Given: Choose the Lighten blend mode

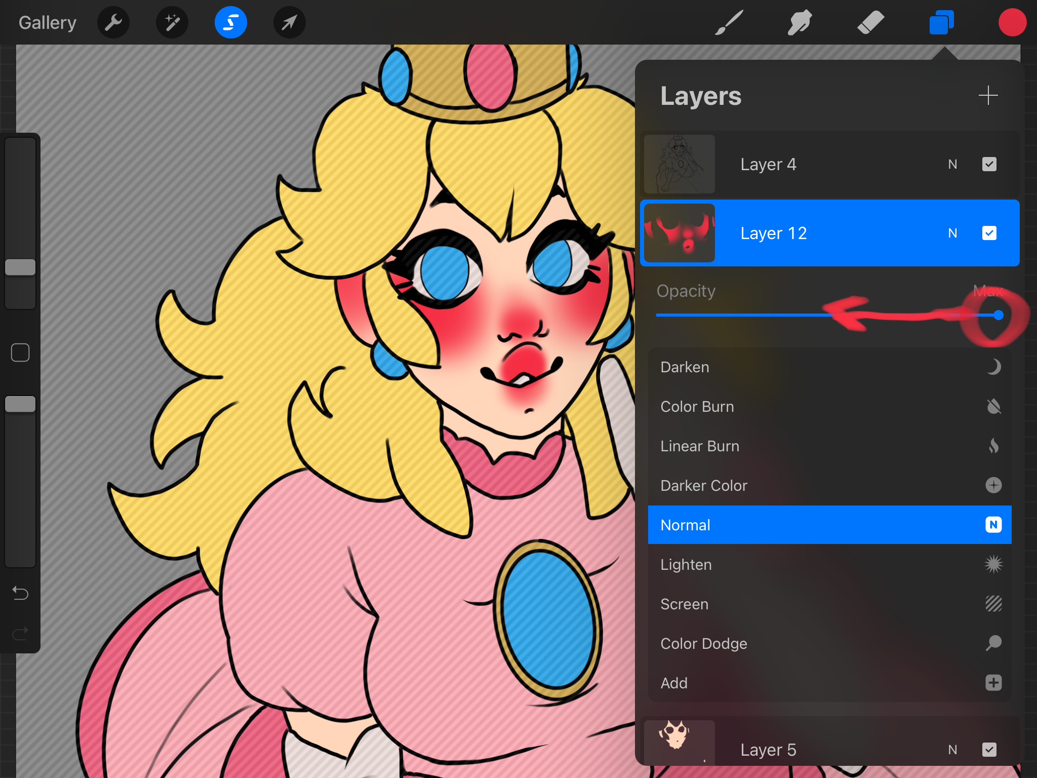Looking at the screenshot, I should [x=829, y=565].
